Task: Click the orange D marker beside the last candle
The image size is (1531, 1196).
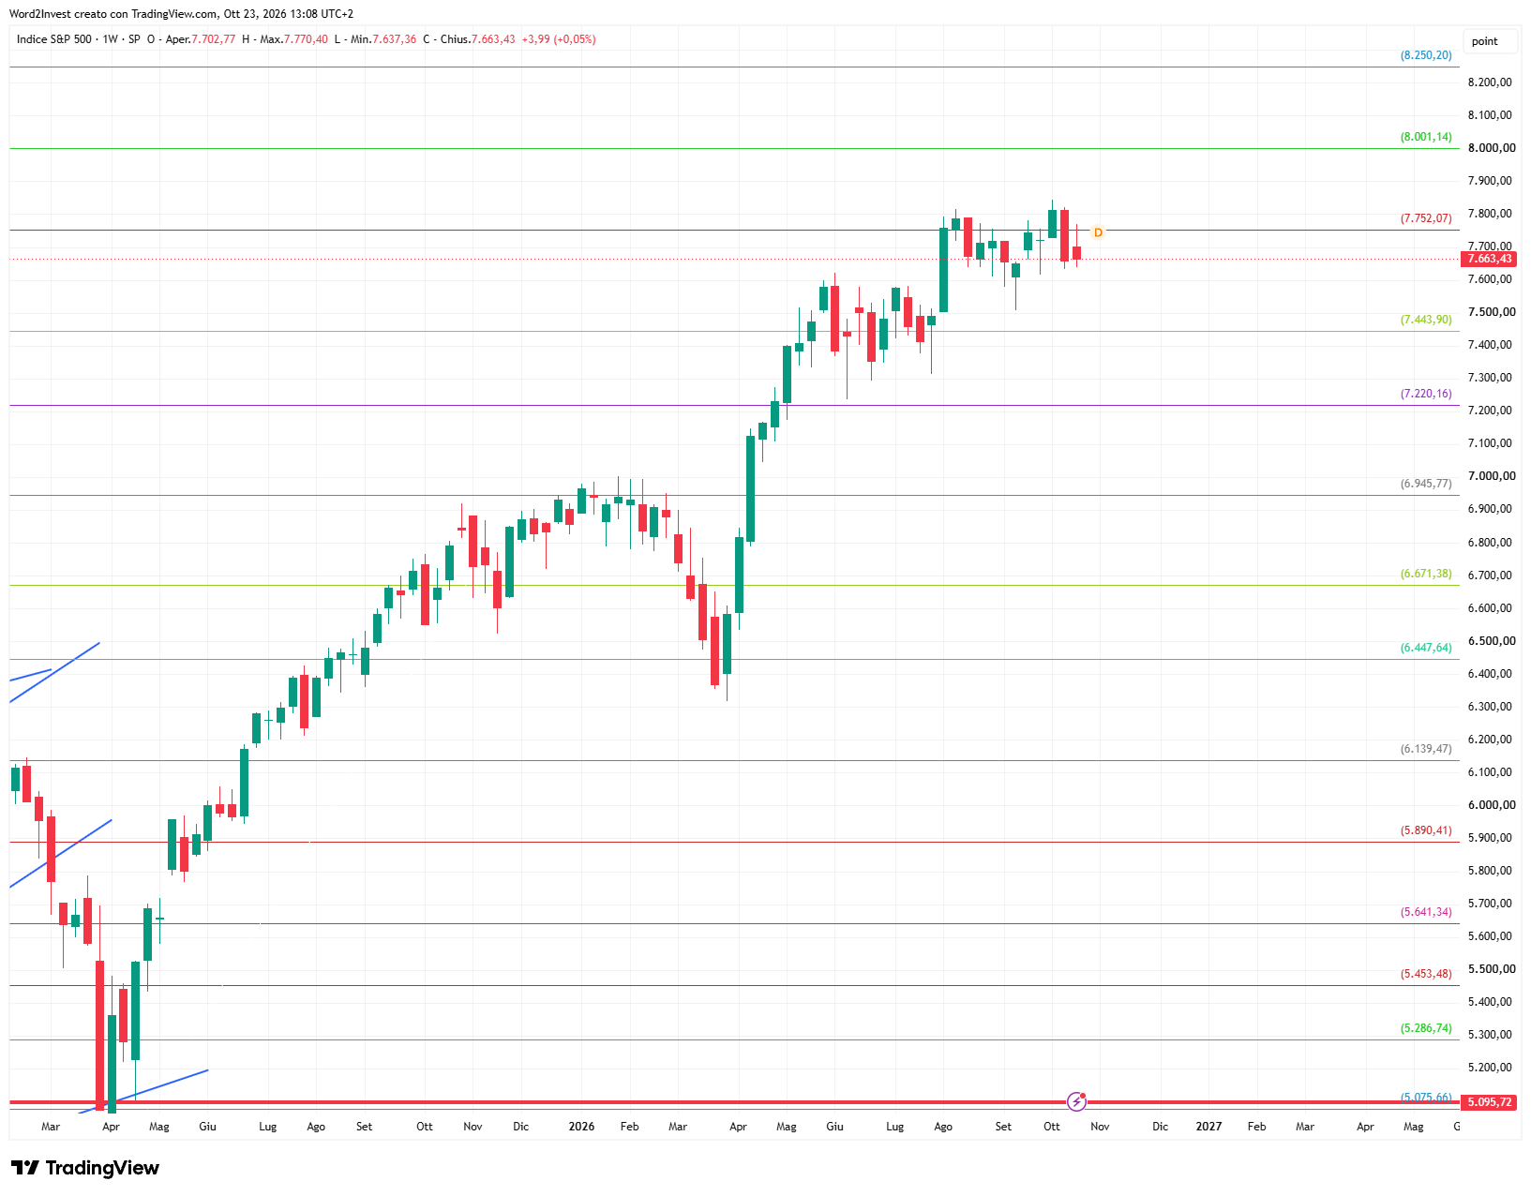Action: [x=1098, y=232]
